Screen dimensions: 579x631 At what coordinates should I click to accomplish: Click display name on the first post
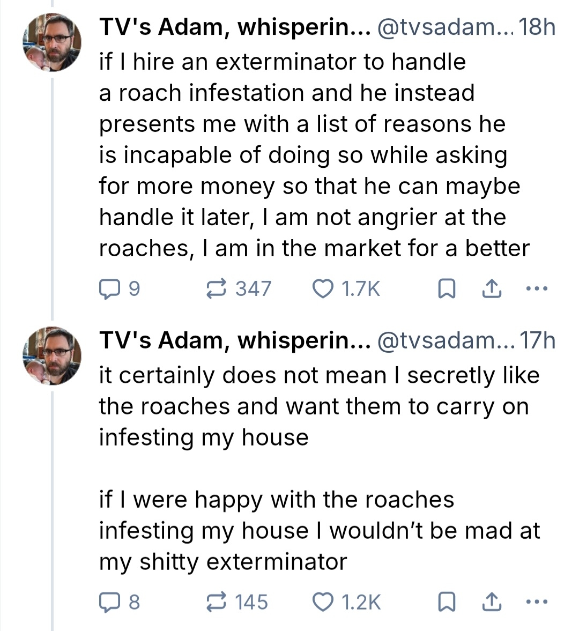click(234, 27)
